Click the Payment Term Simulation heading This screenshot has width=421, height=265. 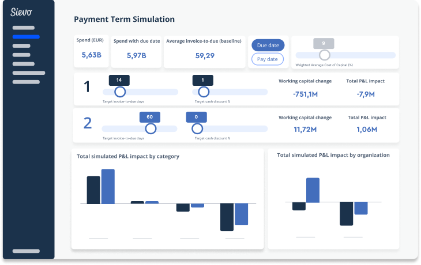pos(125,20)
